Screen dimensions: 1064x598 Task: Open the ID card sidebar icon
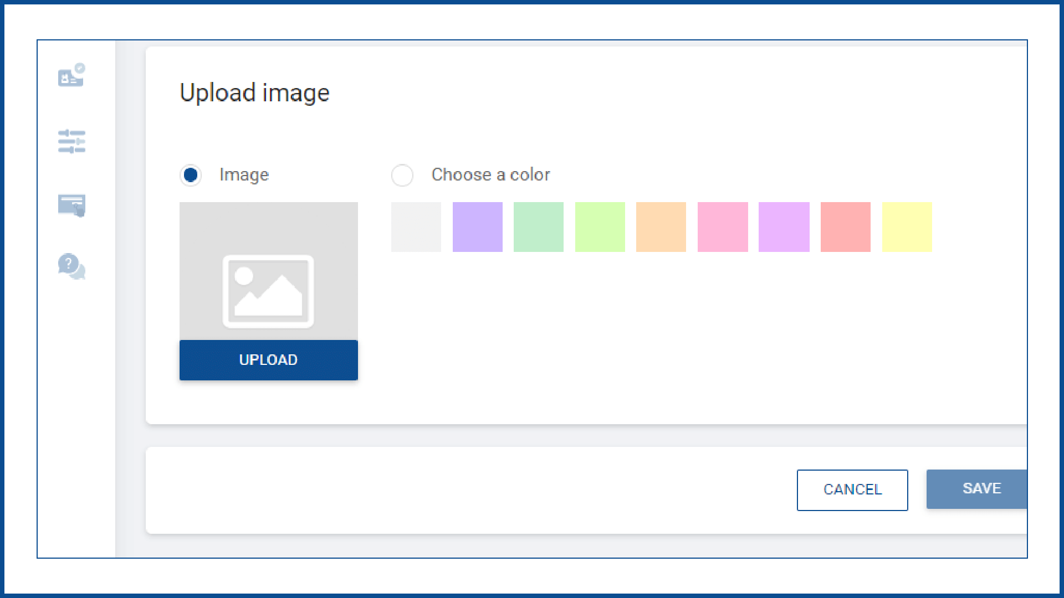pos(71,75)
